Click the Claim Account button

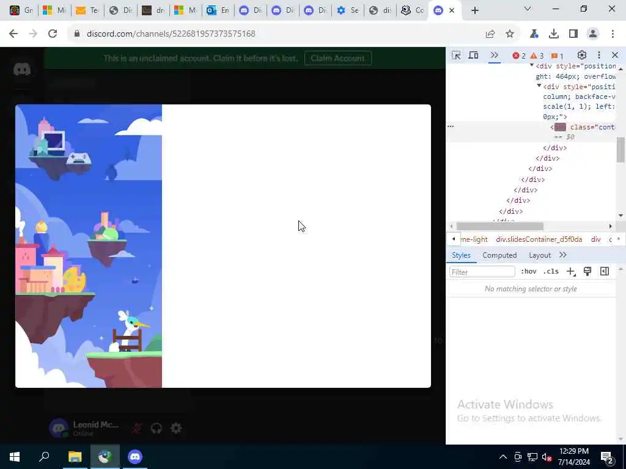337,58
